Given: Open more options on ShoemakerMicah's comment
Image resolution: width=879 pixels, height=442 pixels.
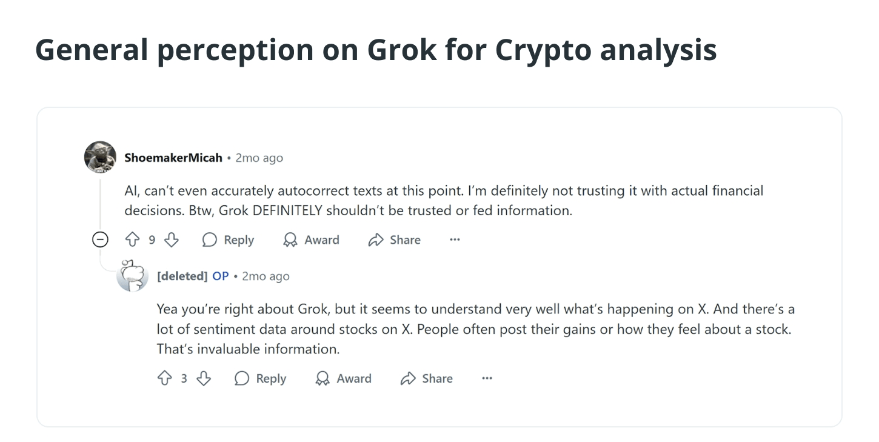Looking at the screenshot, I should coord(455,240).
